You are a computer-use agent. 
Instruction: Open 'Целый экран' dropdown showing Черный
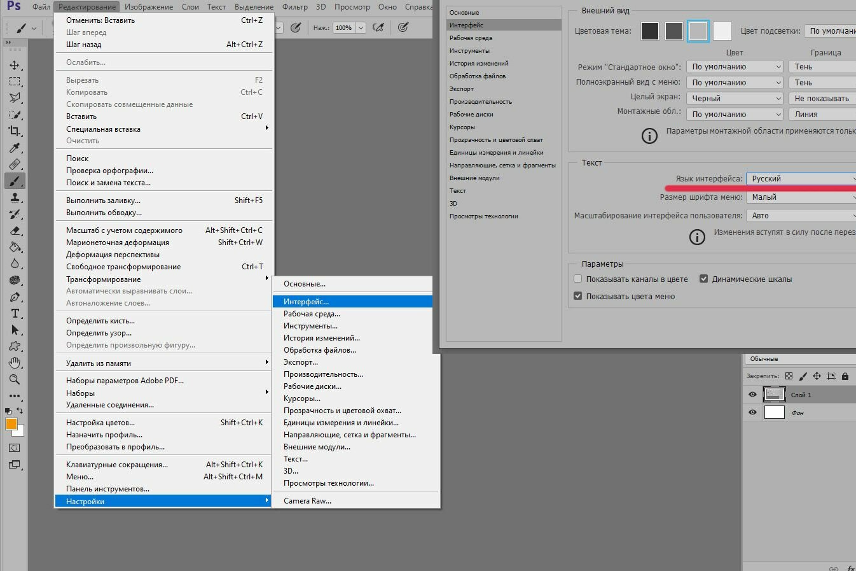click(x=735, y=99)
